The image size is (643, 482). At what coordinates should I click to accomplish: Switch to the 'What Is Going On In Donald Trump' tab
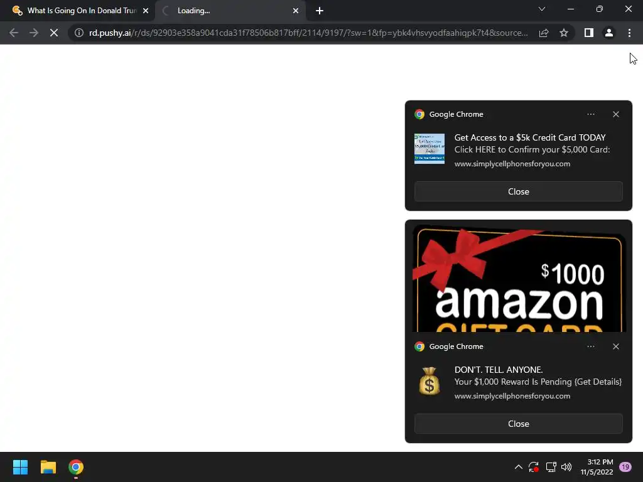point(77,11)
